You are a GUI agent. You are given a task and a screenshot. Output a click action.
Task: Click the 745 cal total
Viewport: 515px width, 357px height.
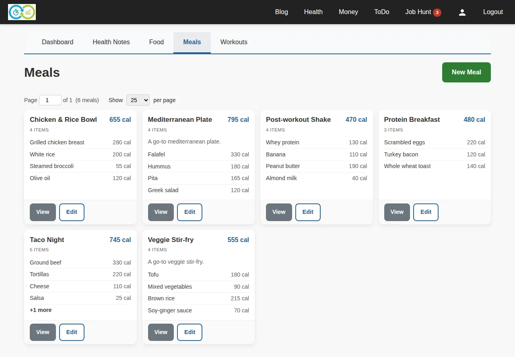coord(120,240)
